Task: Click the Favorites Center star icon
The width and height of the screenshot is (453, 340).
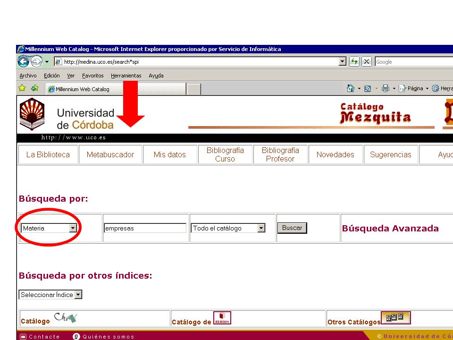Action: pos(22,88)
